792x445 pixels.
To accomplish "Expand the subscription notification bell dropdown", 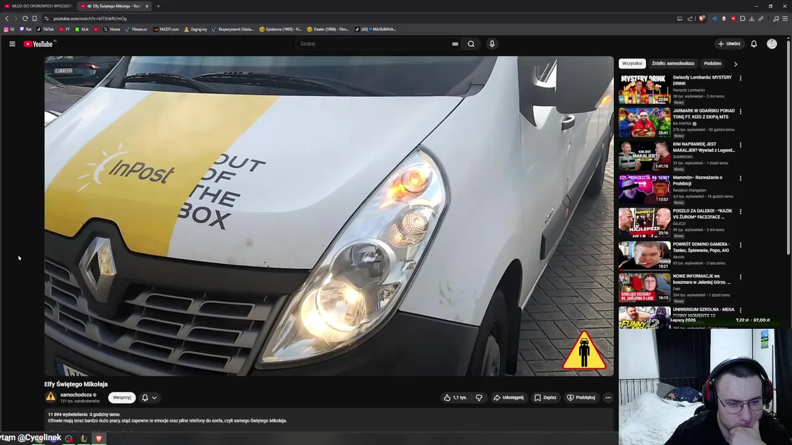I will click(149, 397).
